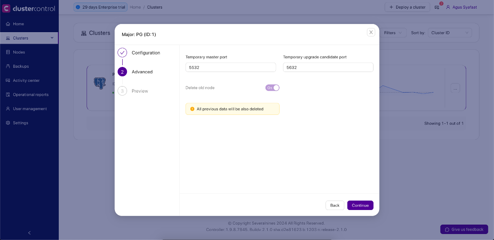Screen dimensions: 494x240
Task: Click the Continue button
Action: 360,205
